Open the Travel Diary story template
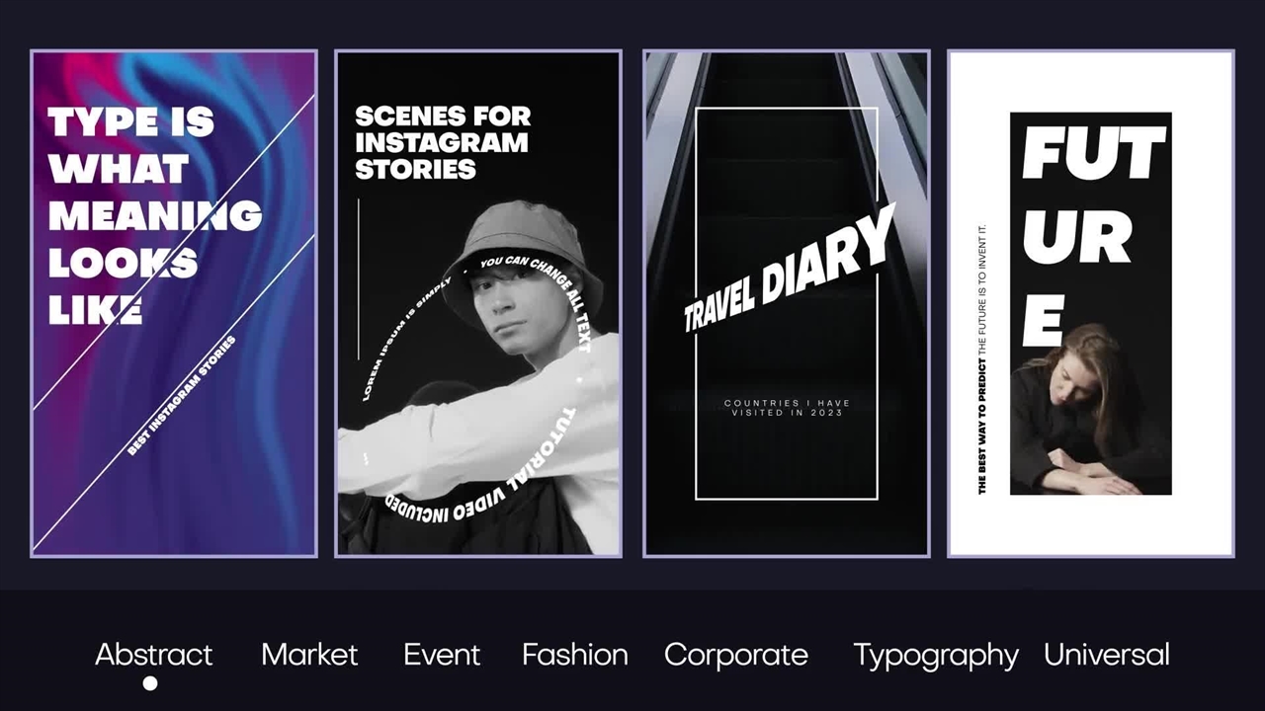This screenshot has height=711, width=1265. 787,304
